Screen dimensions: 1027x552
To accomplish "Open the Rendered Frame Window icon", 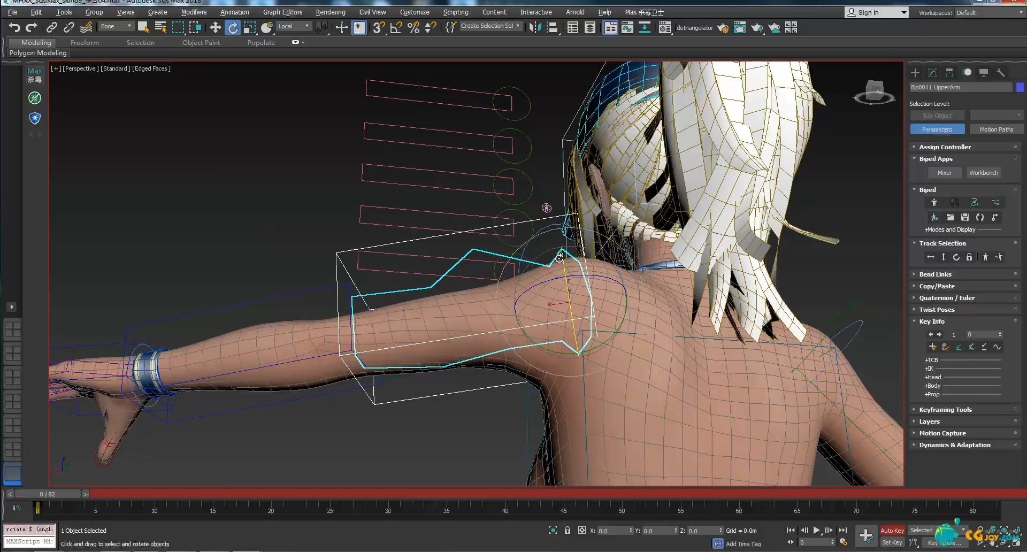I will pyautogui.click(x=740, y=28).
